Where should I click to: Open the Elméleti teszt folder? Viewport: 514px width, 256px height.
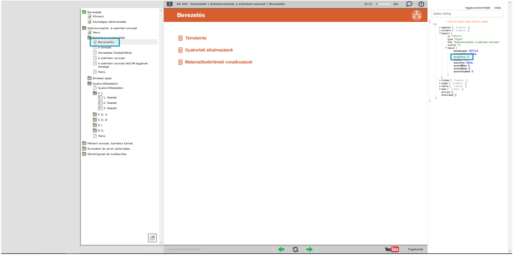pyautogui.click(x=102, y=78)
